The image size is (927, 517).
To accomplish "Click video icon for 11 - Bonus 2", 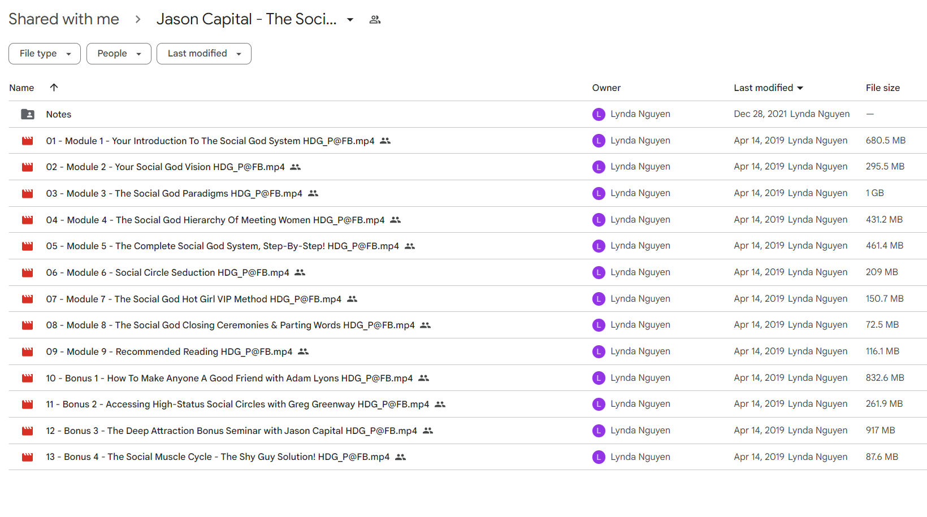I will point(27,405).
